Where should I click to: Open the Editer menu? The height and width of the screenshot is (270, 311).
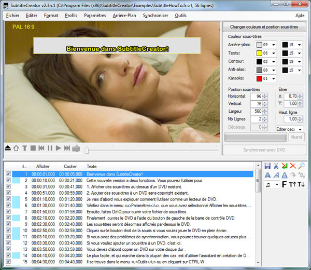pos(32,16)
